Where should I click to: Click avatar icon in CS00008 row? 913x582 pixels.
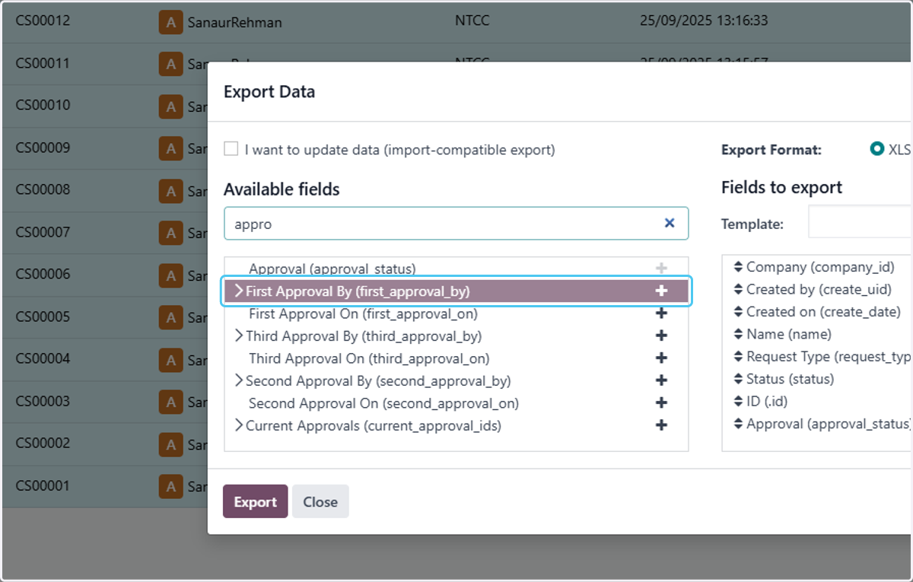170,190
